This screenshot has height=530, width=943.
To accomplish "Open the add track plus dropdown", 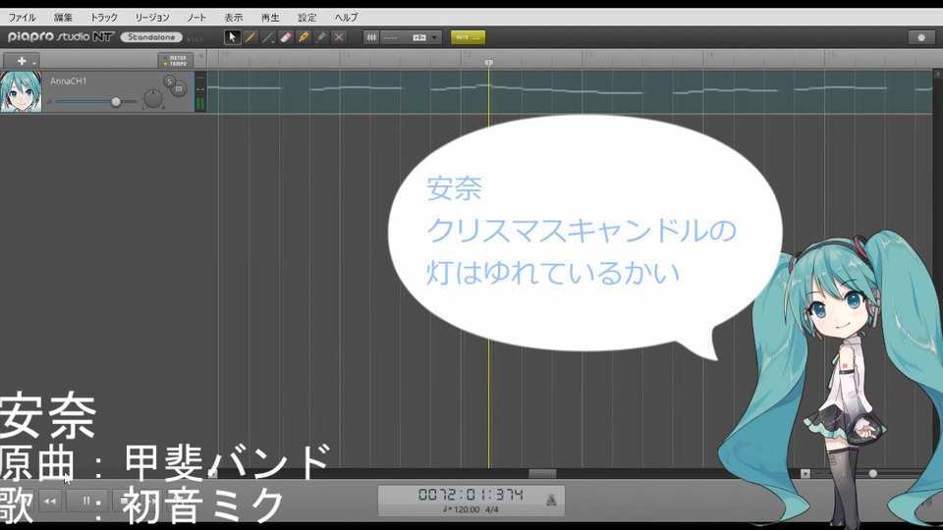I will coord(22,61).
